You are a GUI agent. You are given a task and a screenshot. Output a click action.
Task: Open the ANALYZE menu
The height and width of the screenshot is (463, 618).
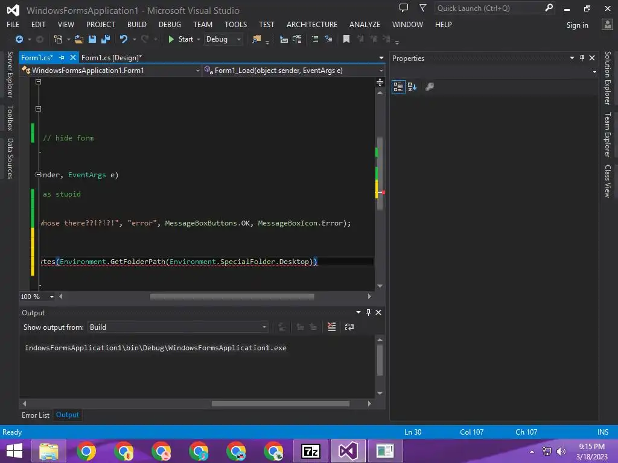[365, 24]
